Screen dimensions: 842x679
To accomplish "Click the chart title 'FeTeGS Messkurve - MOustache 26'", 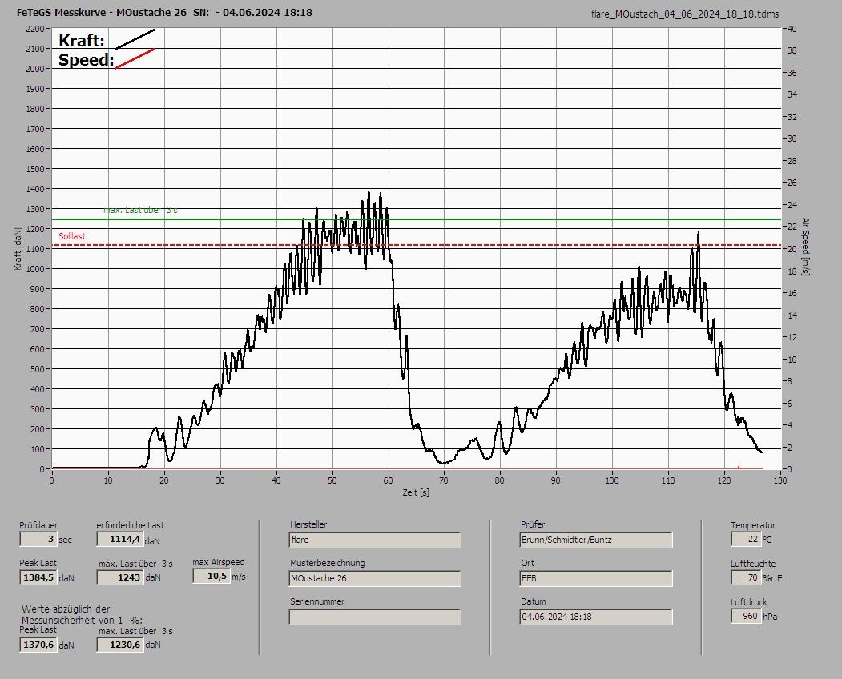I will point(102,12).
